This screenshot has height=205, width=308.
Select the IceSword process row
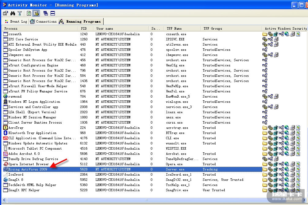pos(132,174)
